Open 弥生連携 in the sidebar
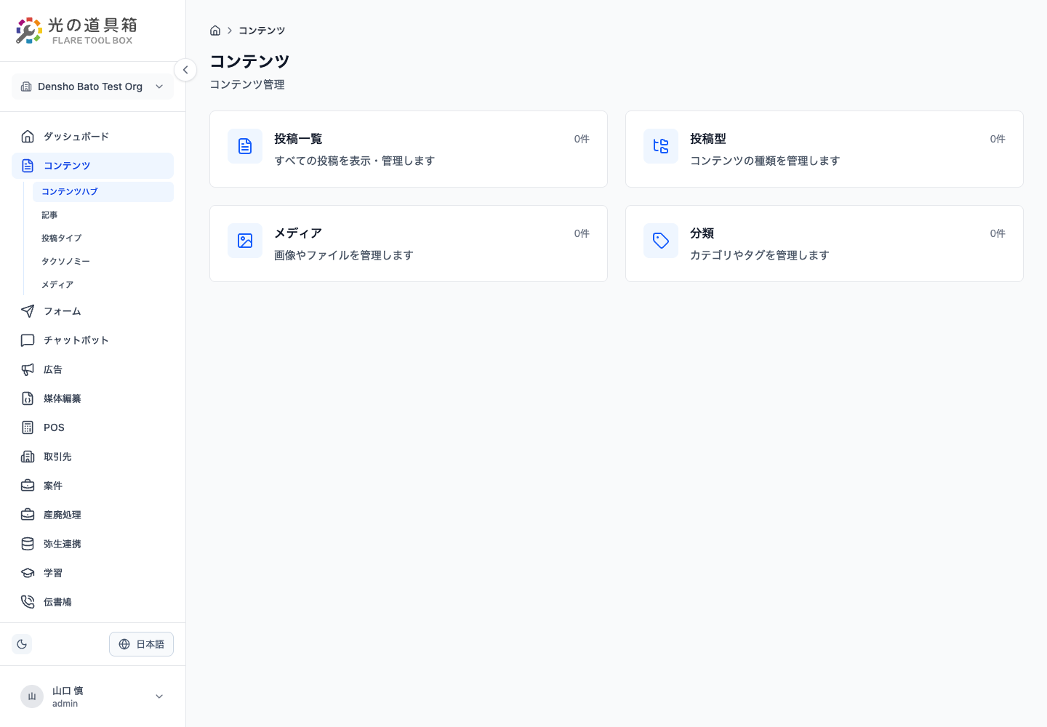 (92, 544)
